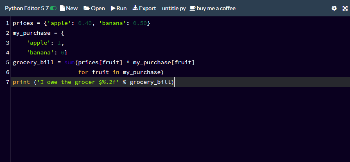Toggle fullscreen with the expand icon
The height and width of the screenshot is (162, 350).
click(x=345, y=8)
